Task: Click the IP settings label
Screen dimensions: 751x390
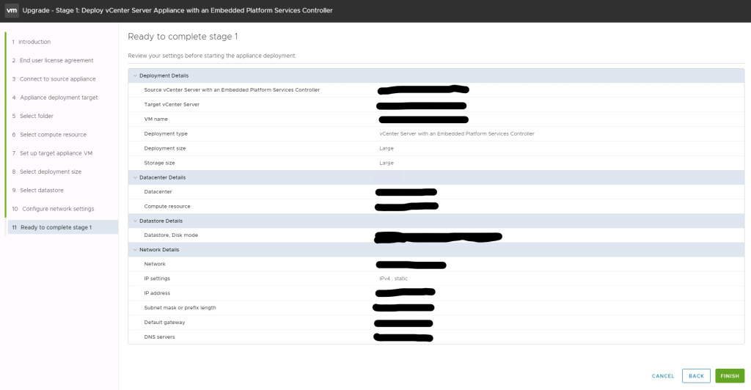Action: coord(157,279)
